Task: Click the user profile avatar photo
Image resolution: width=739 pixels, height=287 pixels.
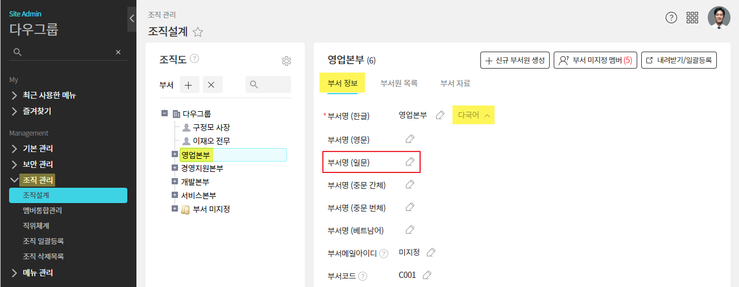Action: point(719,18)
